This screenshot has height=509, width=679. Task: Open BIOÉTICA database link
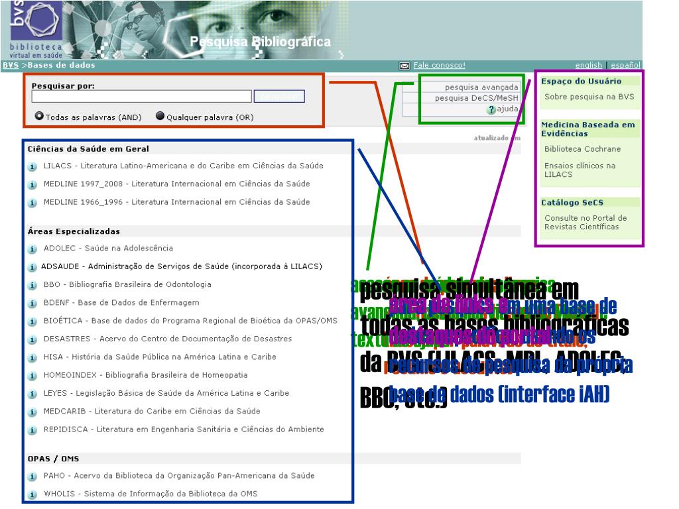click(x=190, y=321)
